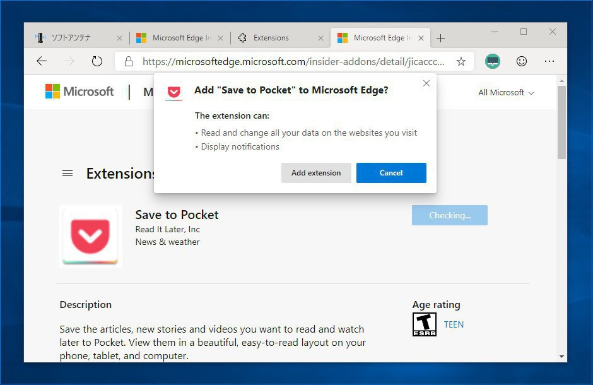
Task: Click the page scrollbar down arrow
Action: point(561,356)
